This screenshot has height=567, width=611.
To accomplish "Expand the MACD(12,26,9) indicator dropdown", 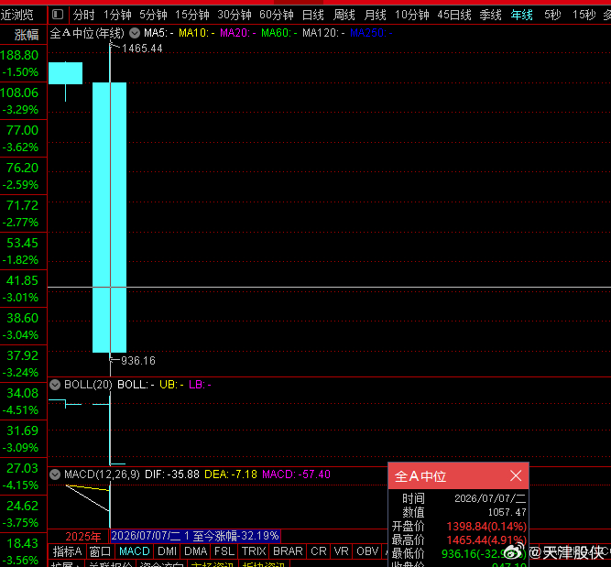I will (55, 474).
